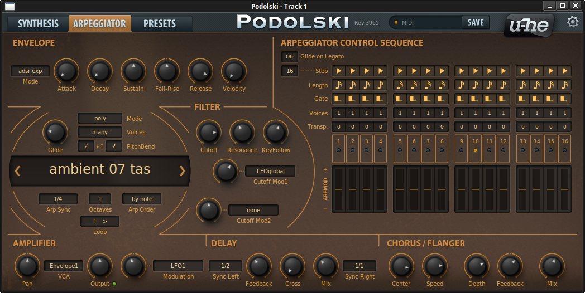
Task: Toggle step 1 selector button
Action: click(x=338, y=149)
